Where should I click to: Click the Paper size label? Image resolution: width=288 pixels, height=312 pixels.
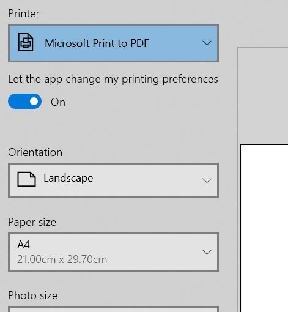pyautogui.click(x=32, y=222)
